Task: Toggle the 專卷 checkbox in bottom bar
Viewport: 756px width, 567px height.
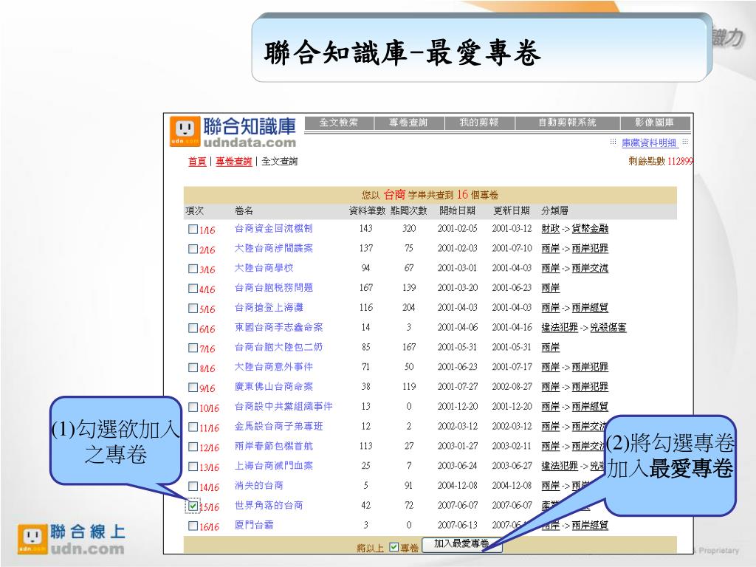Action: [x=394, y=547]
